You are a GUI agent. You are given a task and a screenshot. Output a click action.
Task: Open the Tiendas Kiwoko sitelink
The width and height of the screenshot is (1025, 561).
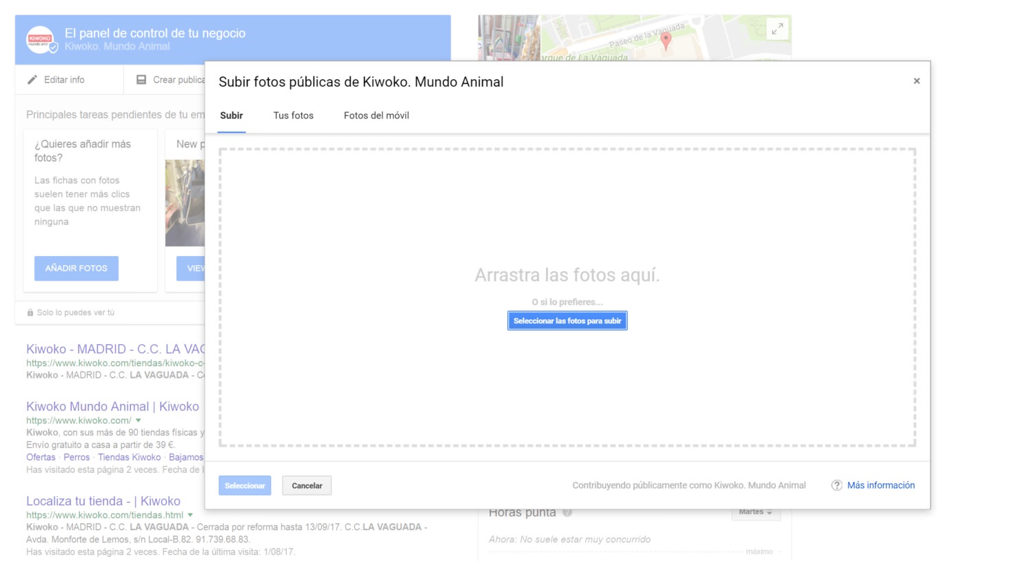point(129,457)
